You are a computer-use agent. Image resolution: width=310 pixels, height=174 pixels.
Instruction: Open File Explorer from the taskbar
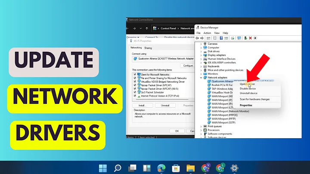pyautogui.click(x=190, y=168)
